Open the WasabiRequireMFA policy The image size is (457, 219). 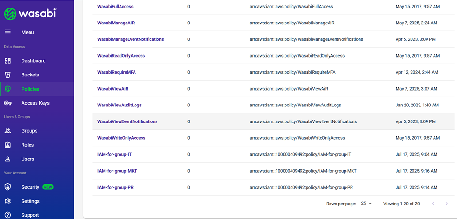[116, 72]
